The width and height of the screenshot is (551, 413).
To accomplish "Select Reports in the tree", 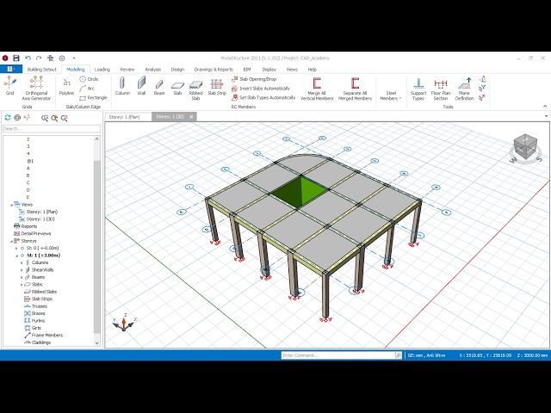I will click(28, 226).
